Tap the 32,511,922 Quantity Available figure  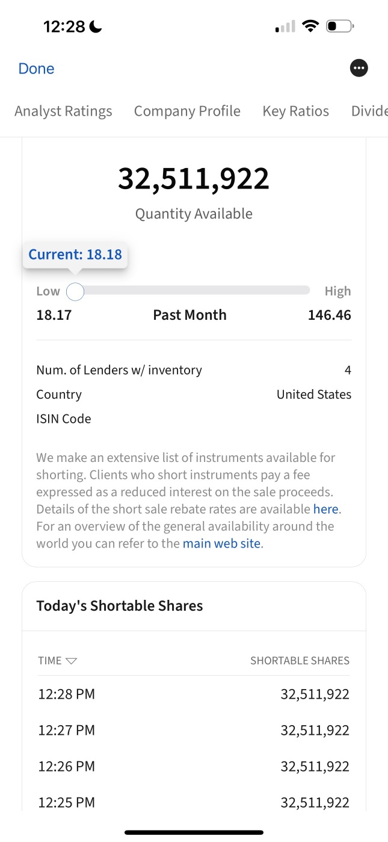(194, 179)
